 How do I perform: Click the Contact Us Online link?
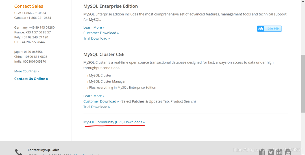click(31, 79)
